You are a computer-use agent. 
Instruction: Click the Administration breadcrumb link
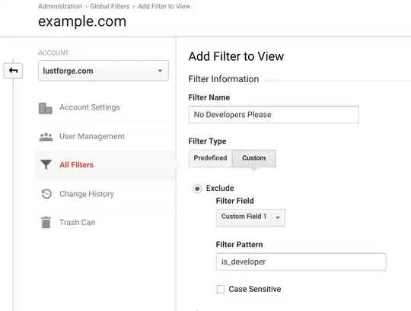tap(60, 6)
